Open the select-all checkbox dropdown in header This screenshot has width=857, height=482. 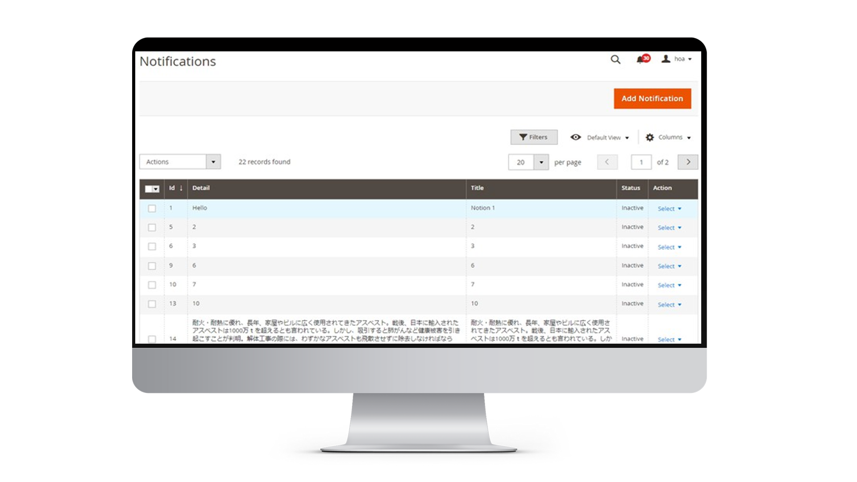[x=156, y=189]
